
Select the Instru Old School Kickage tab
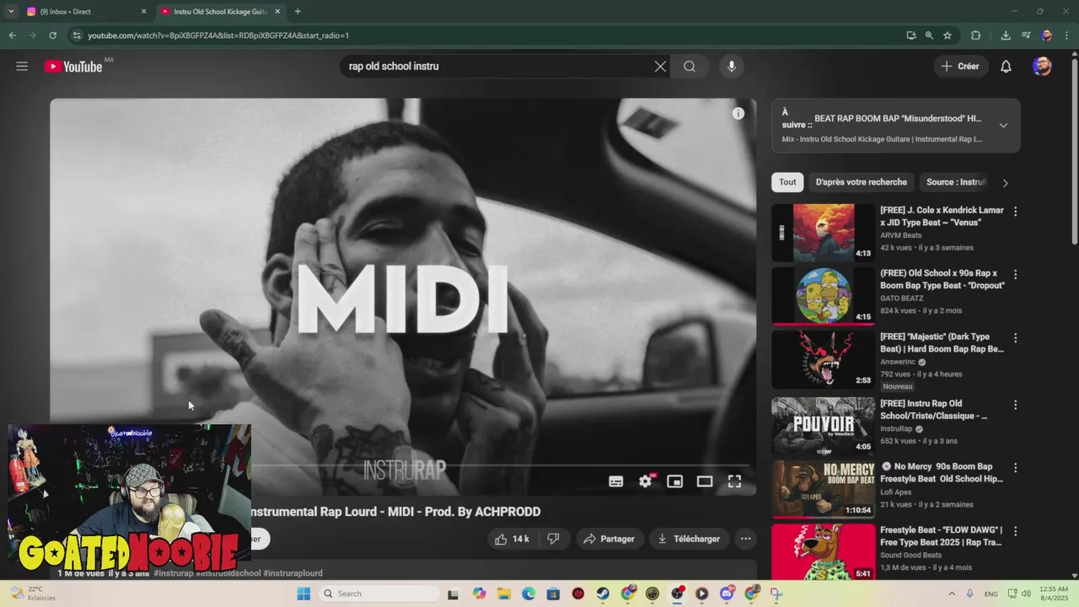221,12
